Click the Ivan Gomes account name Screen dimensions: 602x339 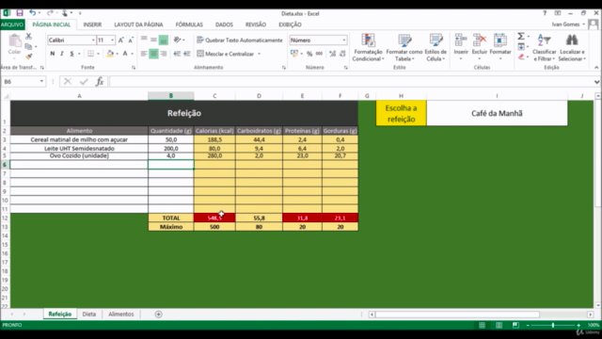[x=565, y=24]
